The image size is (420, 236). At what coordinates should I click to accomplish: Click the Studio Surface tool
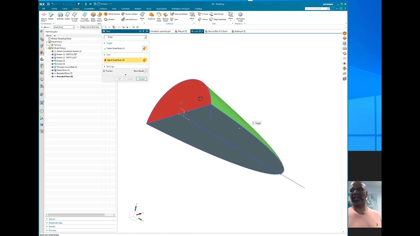(129, 14)
